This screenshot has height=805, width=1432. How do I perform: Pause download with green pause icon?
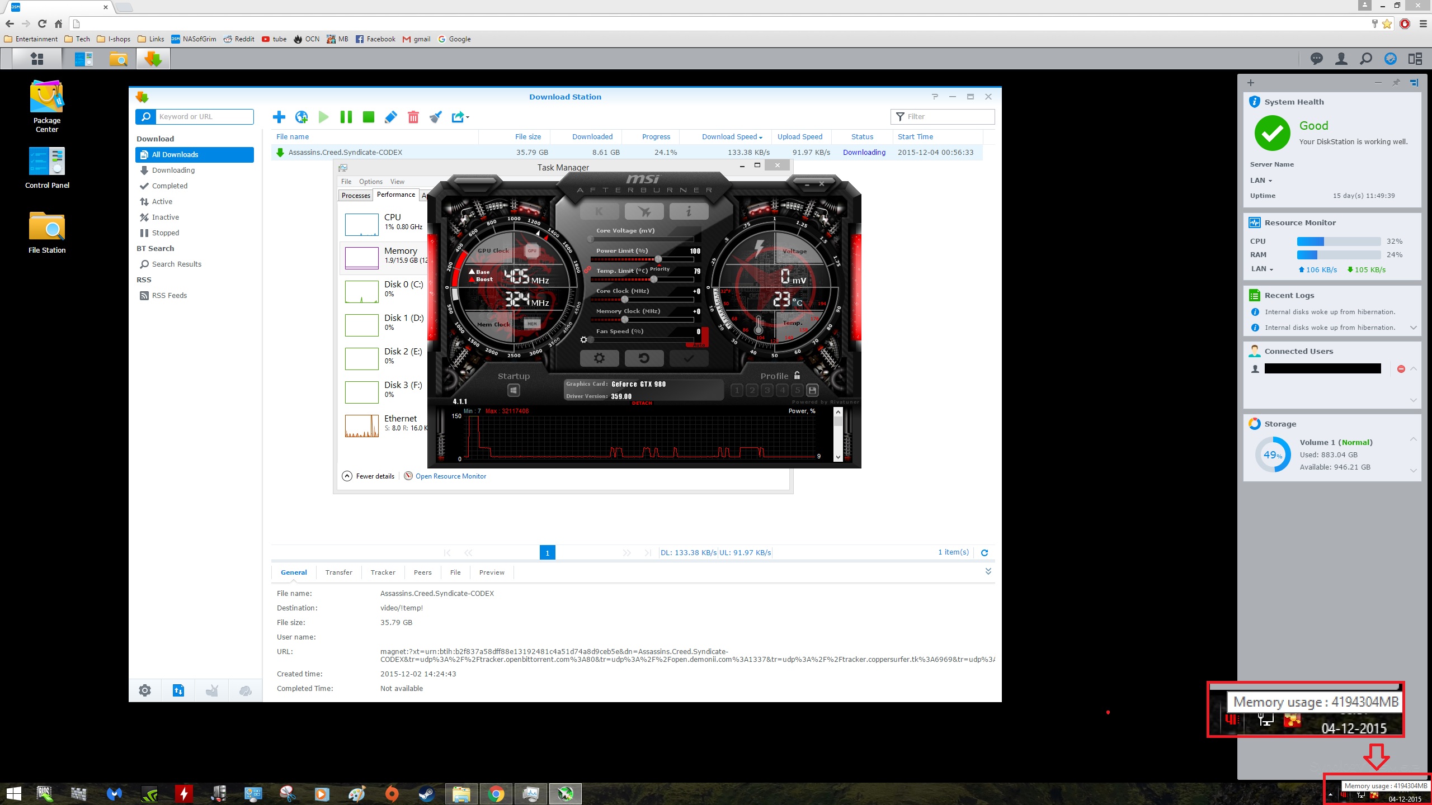point(346,117)
